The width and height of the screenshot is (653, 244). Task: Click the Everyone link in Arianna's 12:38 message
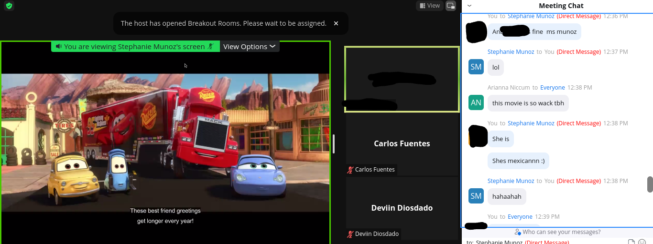coord(553,87)
